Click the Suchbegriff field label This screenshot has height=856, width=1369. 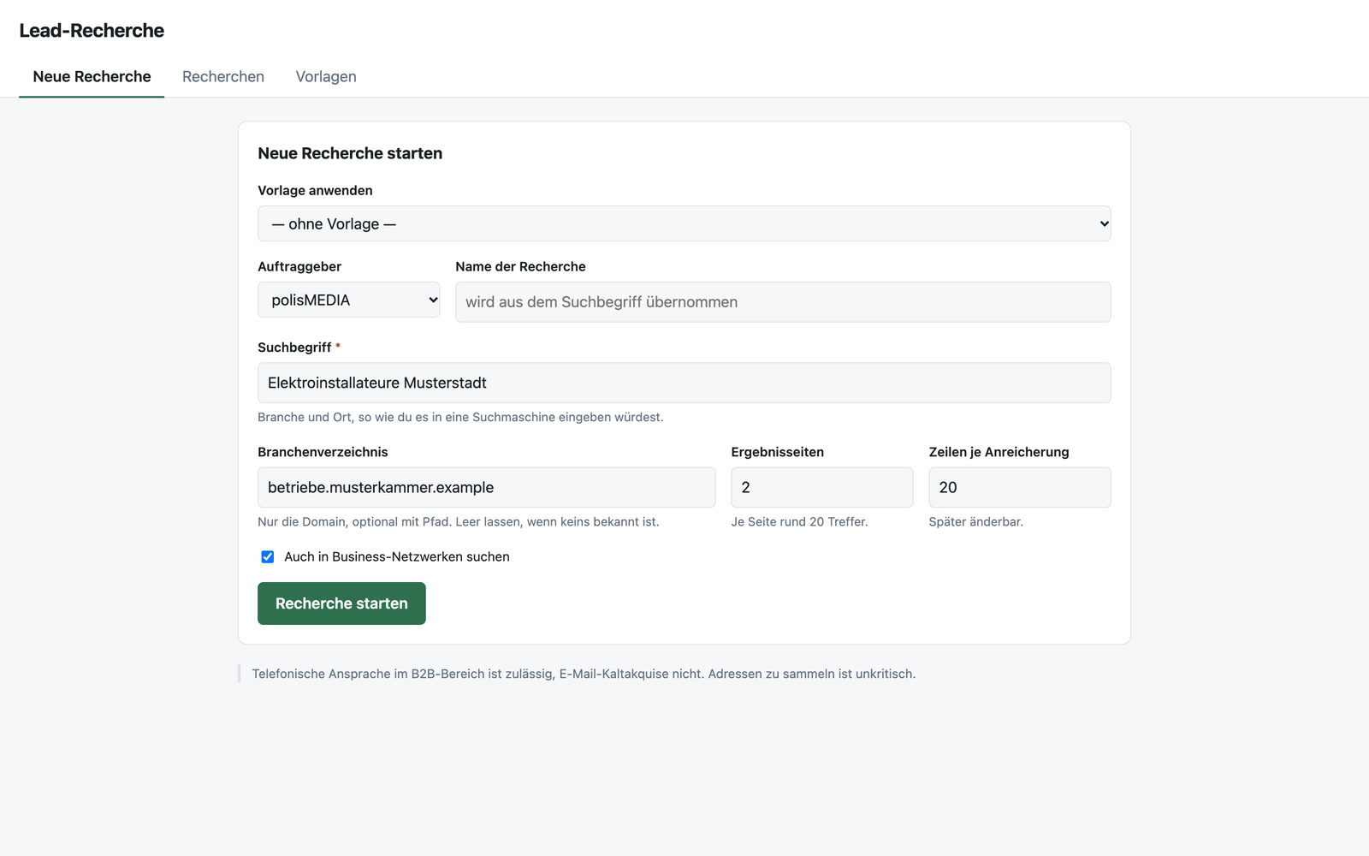pyautogui.click(x=294, y=347)
